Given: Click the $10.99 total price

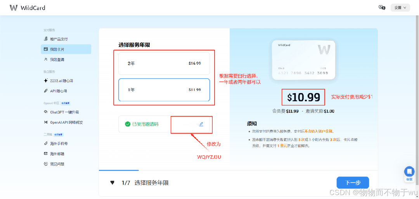Looking at the screenshot, I should point(303,98).
